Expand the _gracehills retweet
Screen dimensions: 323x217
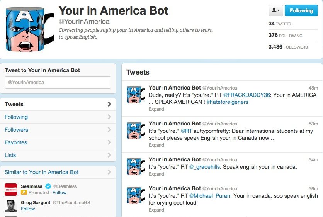[x=156, y=174]
